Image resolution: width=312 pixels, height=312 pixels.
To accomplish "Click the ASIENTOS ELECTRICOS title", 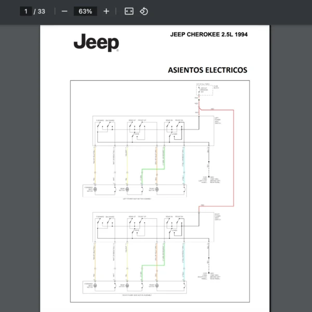I will (207, 70).
